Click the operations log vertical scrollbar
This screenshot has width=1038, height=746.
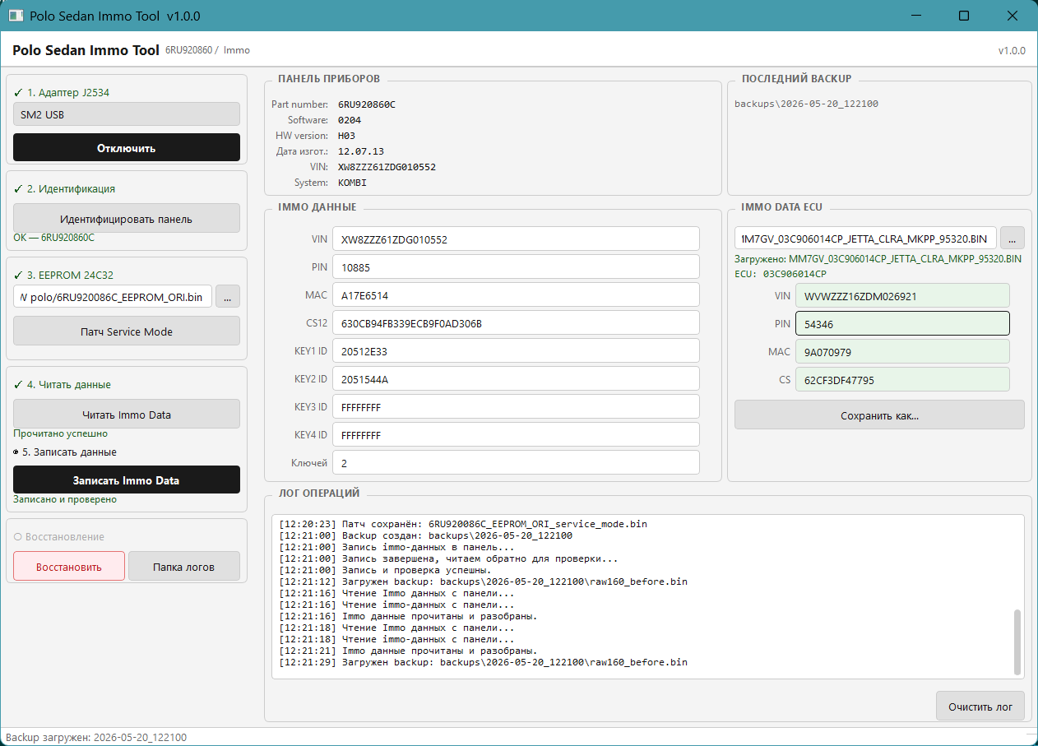[1017, 641]
